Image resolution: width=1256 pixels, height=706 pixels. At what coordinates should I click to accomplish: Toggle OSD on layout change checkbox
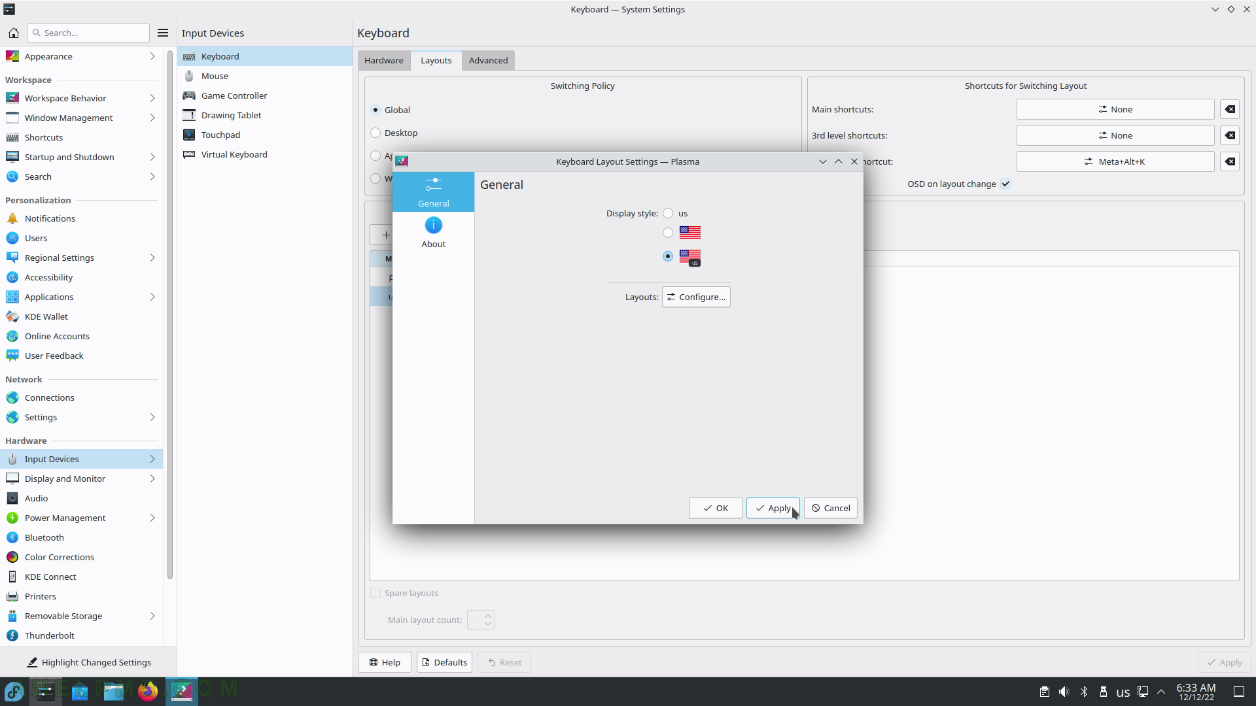1005,184
